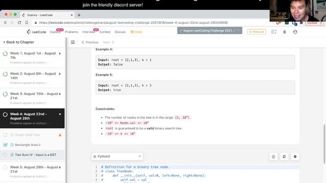Click the browser address bar URL

tap(133, 22)
